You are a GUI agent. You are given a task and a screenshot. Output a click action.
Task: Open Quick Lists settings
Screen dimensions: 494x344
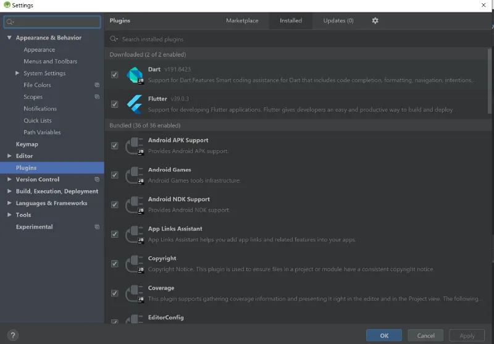38,120
